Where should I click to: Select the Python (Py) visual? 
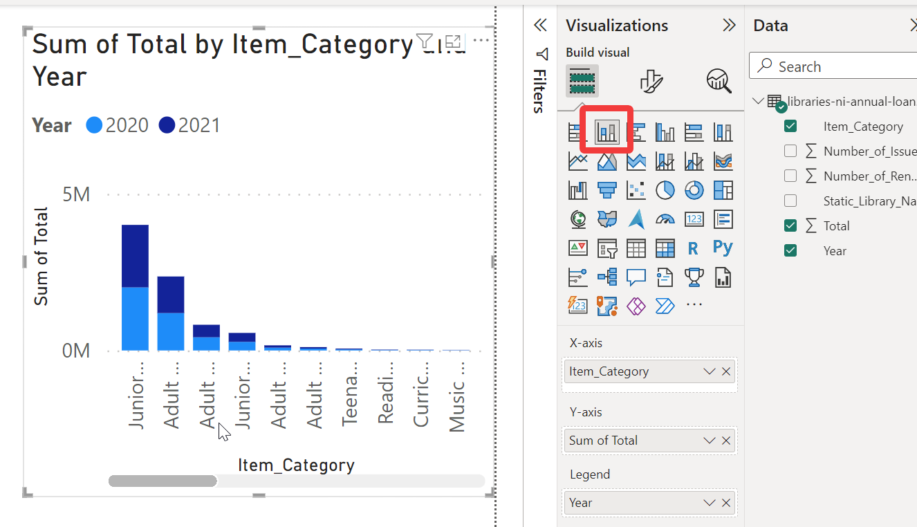723,248
